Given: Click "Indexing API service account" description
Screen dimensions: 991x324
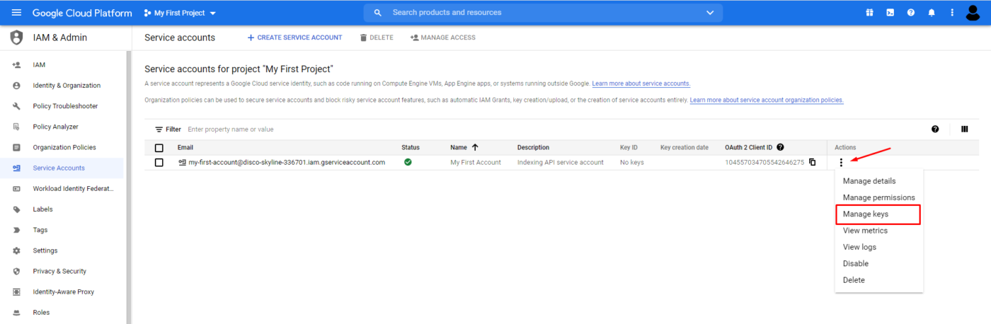Looking at the screenshot, I should 560,162.
